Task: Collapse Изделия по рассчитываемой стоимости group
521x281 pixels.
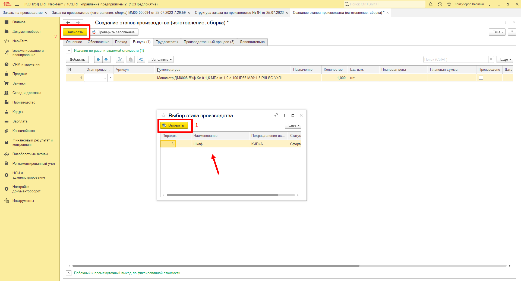Action: pos(69,51)
